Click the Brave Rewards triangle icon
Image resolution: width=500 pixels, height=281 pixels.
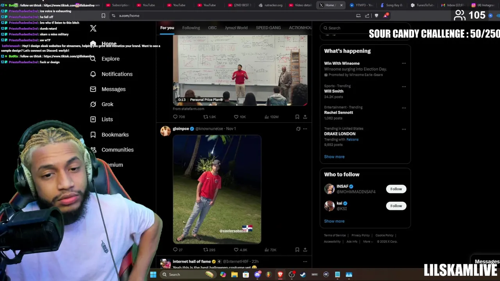click(386, 16)
